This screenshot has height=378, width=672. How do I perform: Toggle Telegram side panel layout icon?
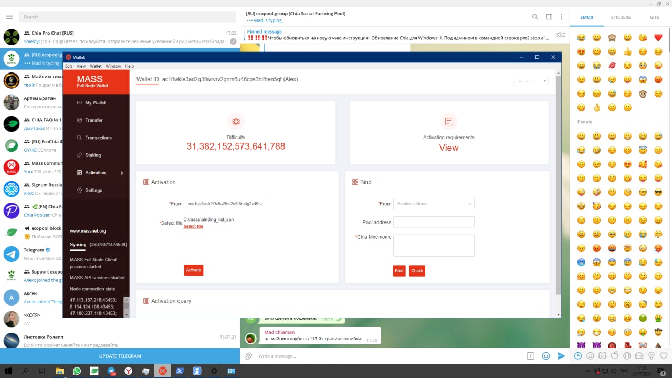pos(549,17)
